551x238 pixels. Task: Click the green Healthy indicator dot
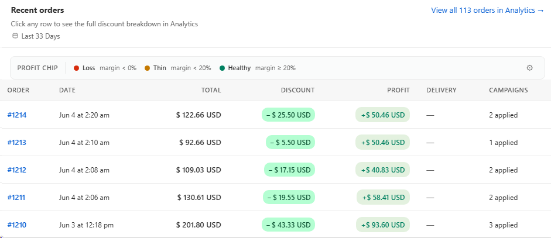coord(222,68)
